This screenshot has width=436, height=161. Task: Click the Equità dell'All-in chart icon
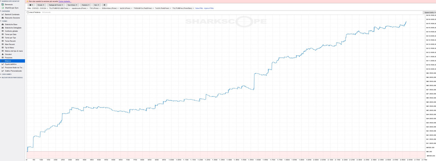coord(3,64)
